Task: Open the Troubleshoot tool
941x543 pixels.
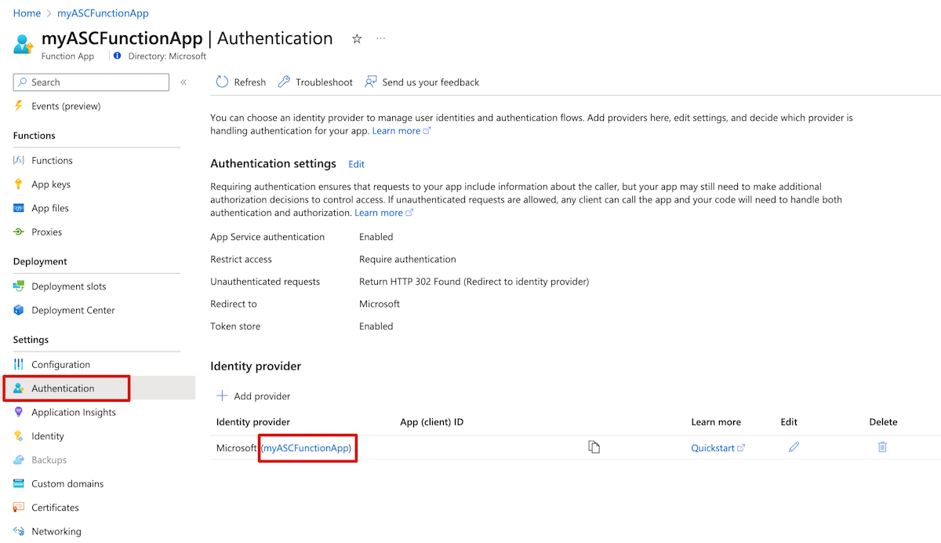Action: (315, 82)
